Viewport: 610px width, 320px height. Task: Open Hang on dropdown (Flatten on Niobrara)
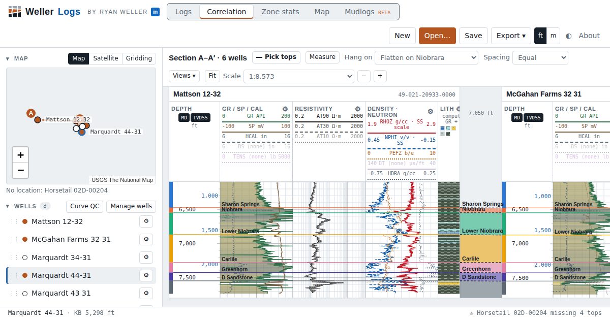[426, 57]
